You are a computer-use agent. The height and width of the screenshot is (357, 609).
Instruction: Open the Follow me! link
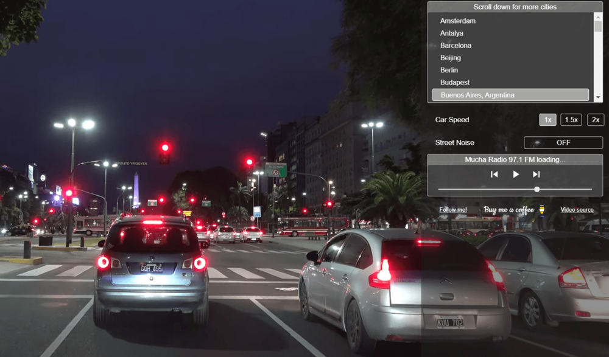click(x=453, y=210)
